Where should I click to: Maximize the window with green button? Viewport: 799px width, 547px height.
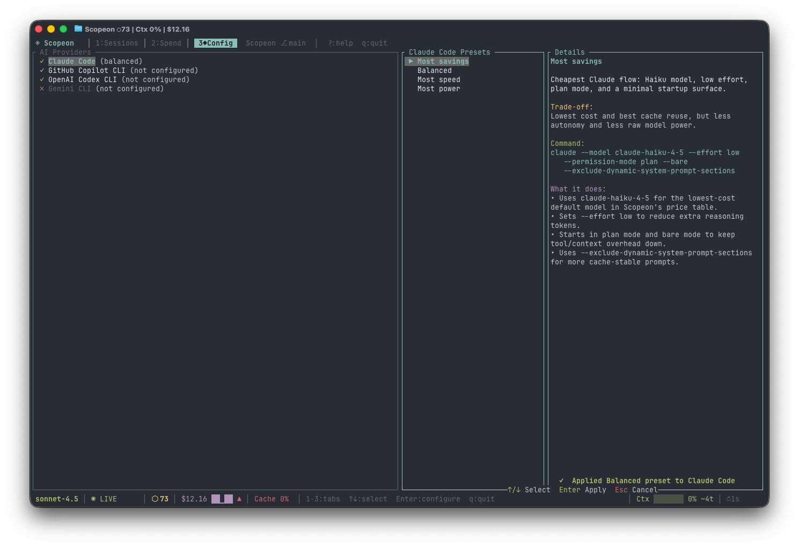(x=63, y=29)
